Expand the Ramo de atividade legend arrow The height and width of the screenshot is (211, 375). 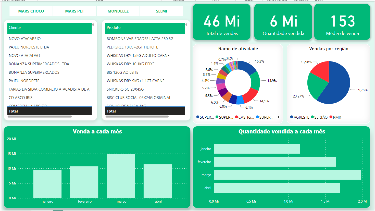click(279, 117)
